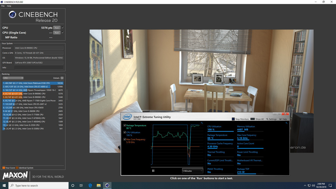This screenshot has width=336, height=189.
Task: Select the Core i5-5300U ranking row
Action: click(33, 129)
